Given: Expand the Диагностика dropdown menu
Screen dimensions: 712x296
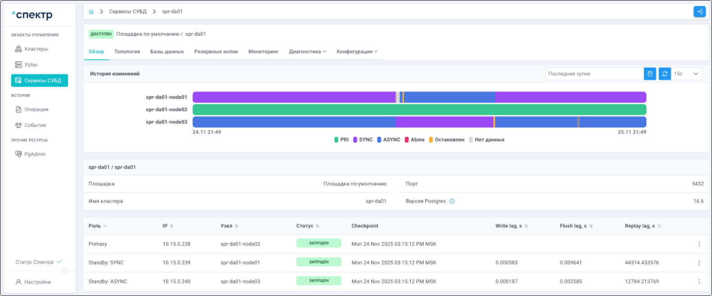Looking at the screenshot, I should pyautogui.click(x=307, y=52).
